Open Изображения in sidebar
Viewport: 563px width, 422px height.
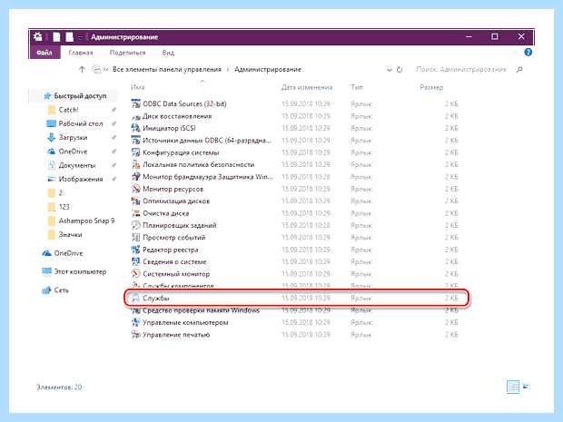[x=81, y=179]
